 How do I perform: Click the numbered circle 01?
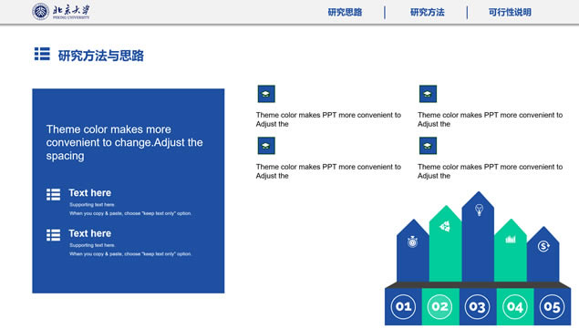coord(403,306)
